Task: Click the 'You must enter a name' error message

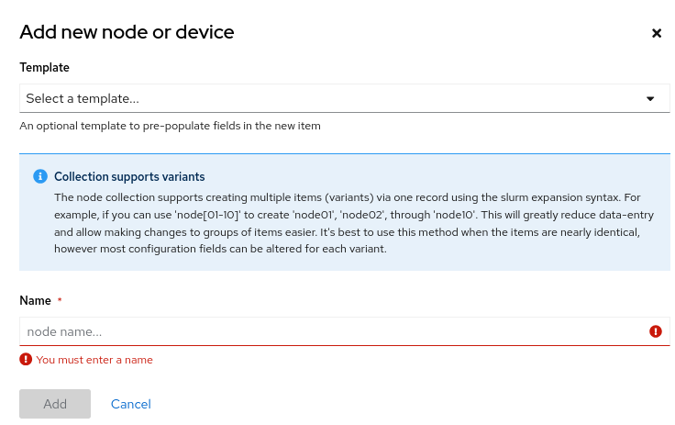Action: [94, 360]
